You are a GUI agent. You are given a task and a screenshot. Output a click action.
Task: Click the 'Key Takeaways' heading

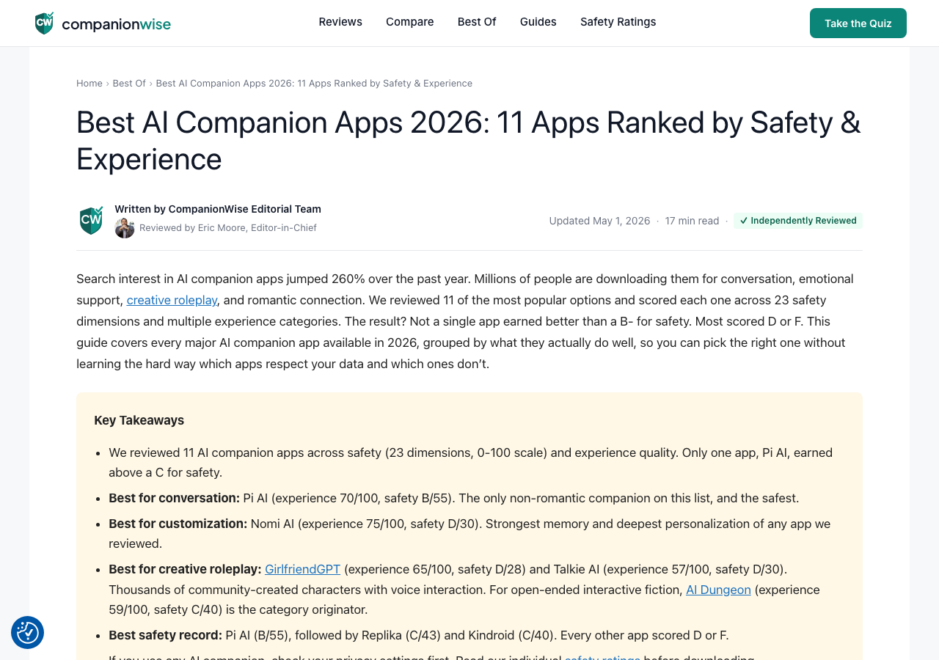point(139,420)
